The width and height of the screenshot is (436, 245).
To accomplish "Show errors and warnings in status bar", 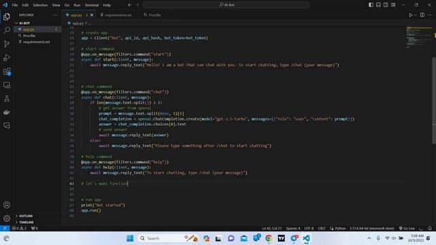I will [x=19, y=229].
